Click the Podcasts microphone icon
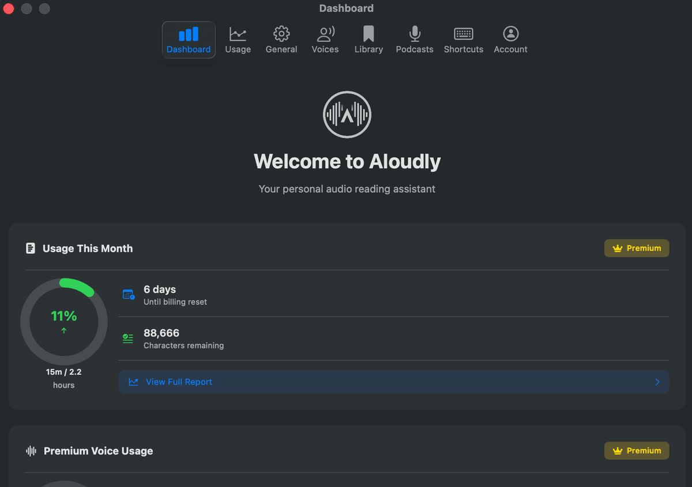This screenshot has height=487, width=692. coord(414,39)
